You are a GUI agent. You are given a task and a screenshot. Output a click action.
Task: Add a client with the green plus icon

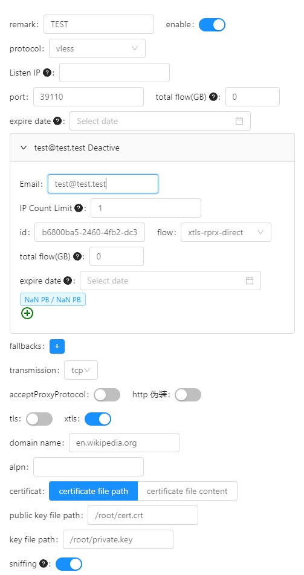click(x=27, y=313)
